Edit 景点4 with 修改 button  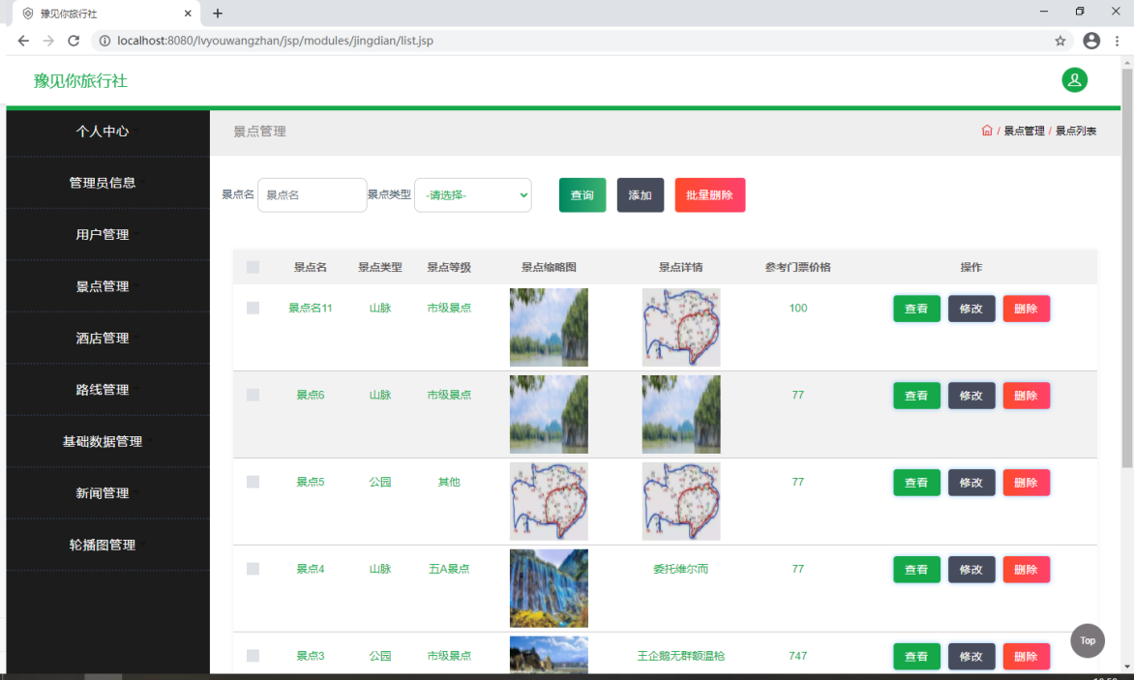(971, 570)
